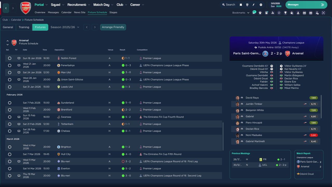The image size is (332, 187).
Task: Click Club in the breadcrumb
Action: [x=5, y=20]
